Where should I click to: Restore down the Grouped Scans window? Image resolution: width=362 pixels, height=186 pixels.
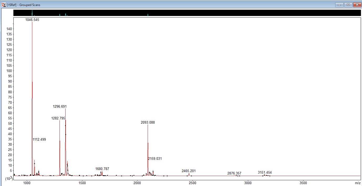[x=348, y=5]
